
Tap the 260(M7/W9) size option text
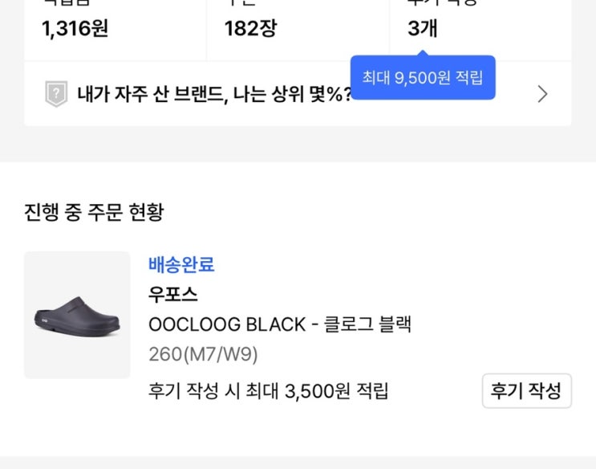pyautogui.click(x=203, y=354)
